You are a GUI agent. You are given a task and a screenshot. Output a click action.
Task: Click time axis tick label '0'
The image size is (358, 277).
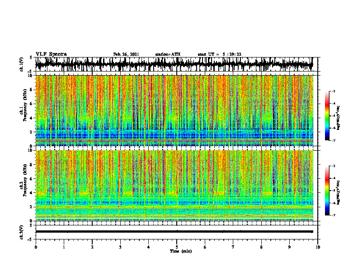pos(36,247)
